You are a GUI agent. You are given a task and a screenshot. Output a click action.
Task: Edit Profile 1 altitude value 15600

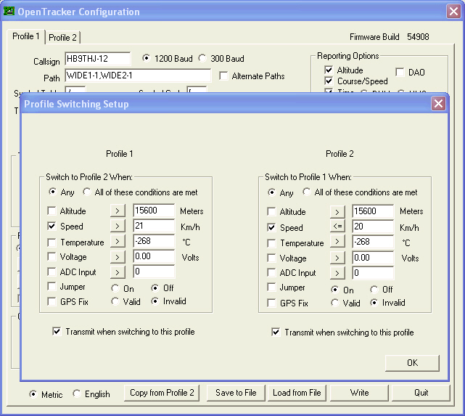[x=154, y=211]
